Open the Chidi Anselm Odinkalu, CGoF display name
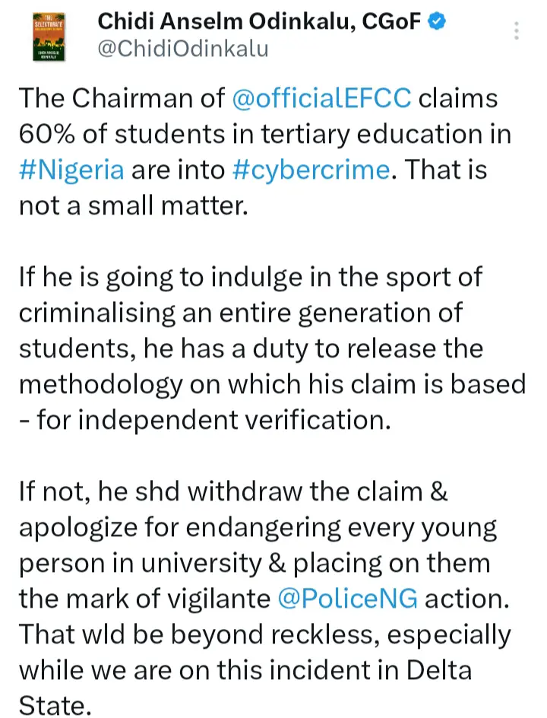Viewport: 547px width, 718px height. point(258,23)
